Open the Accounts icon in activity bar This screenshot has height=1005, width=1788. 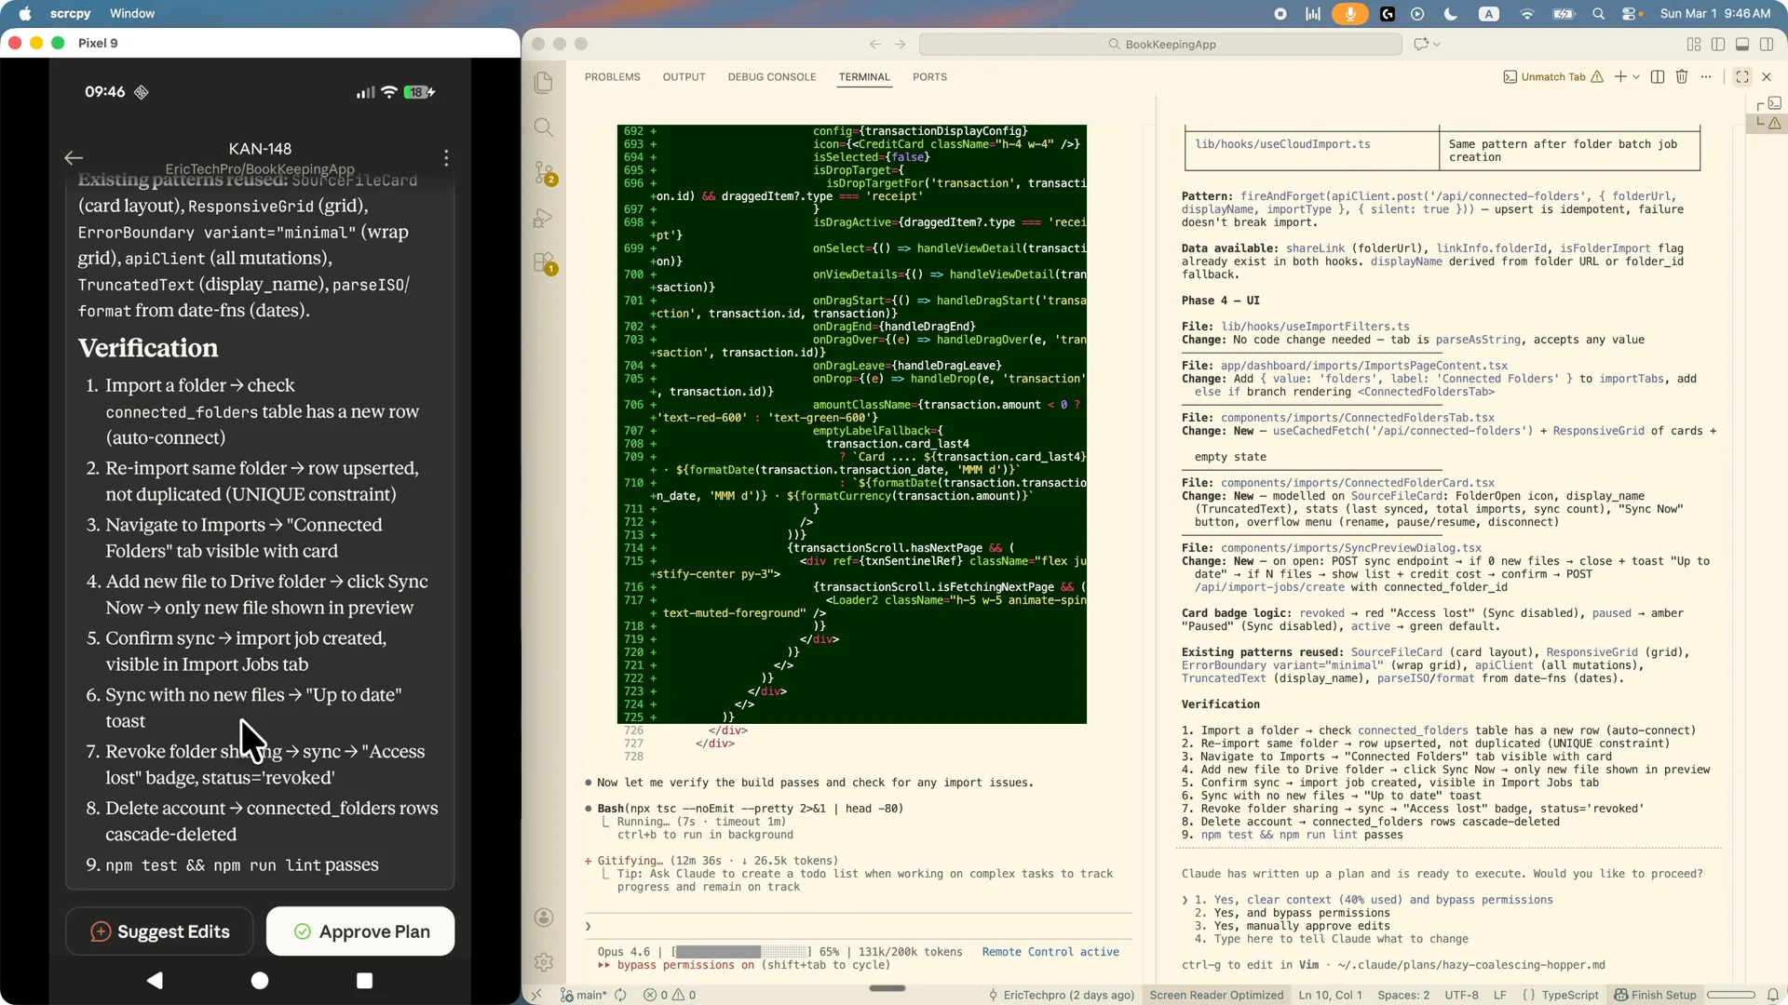pyautogui.click(x=544, y=918)
